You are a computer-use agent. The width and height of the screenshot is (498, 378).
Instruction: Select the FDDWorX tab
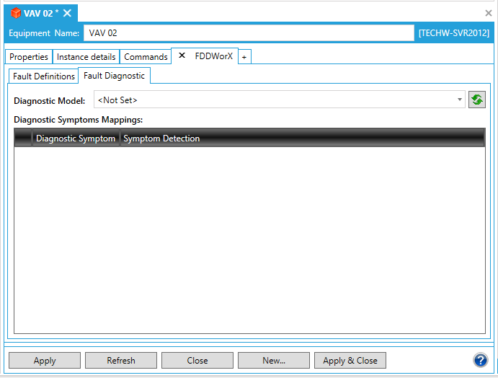click(x=213, y=56)
